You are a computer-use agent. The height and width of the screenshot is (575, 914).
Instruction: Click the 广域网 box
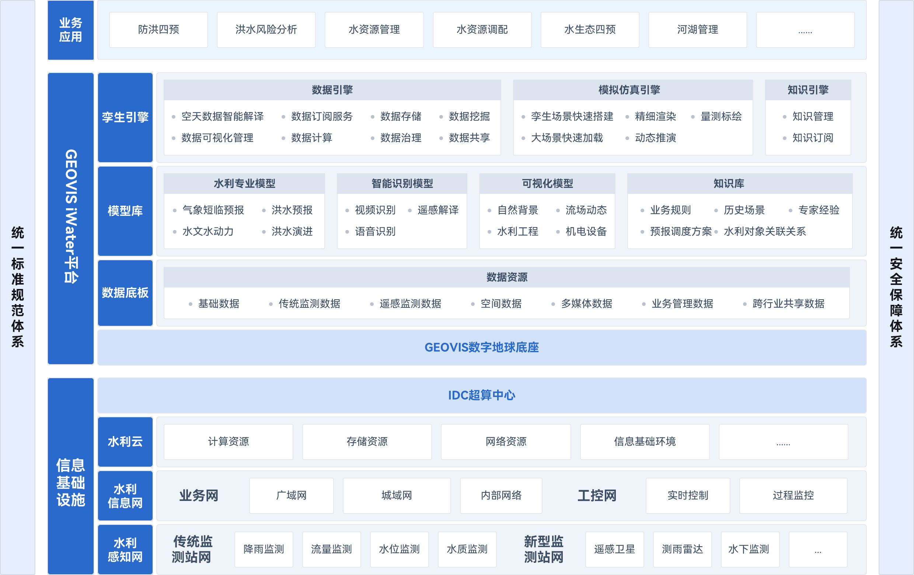(x=292, y=496)
